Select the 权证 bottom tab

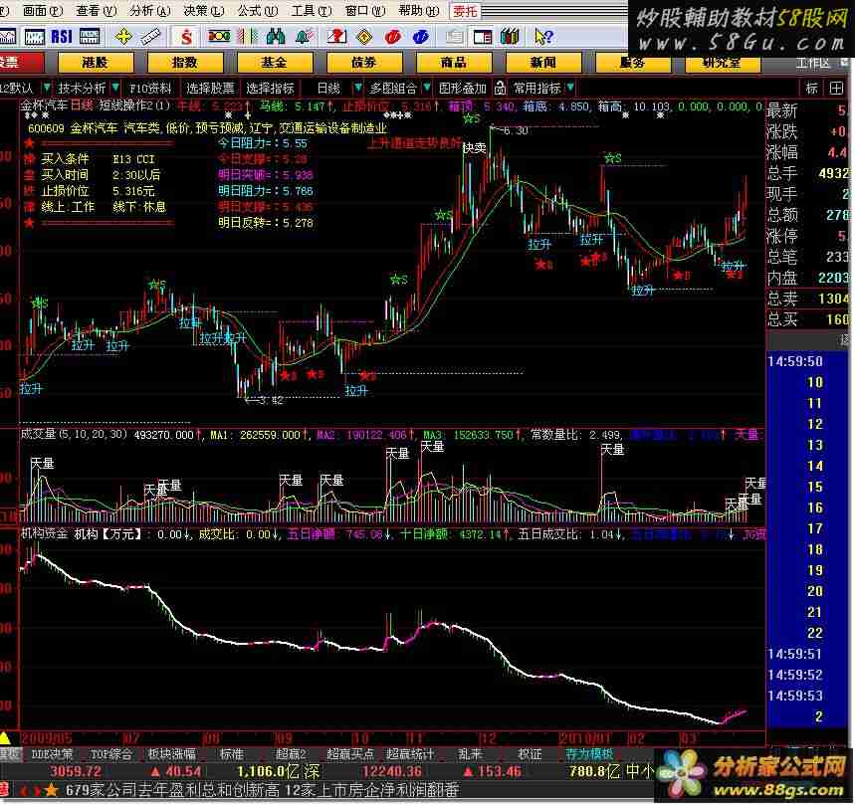[530, 754]
